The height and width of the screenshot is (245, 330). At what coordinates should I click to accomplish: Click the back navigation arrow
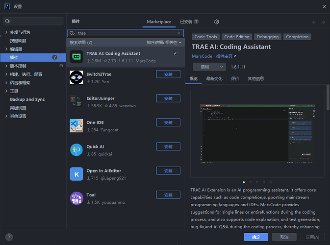pyautogui.click(x=314, y=22)
